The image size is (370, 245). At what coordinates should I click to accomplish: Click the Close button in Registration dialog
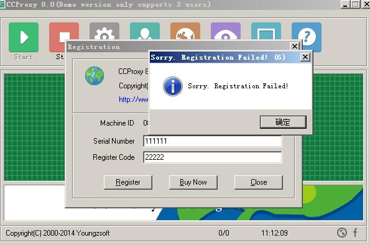(259, 182)
